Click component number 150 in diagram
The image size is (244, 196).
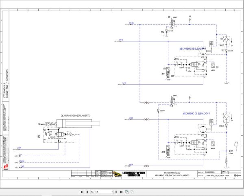point(38,137)
